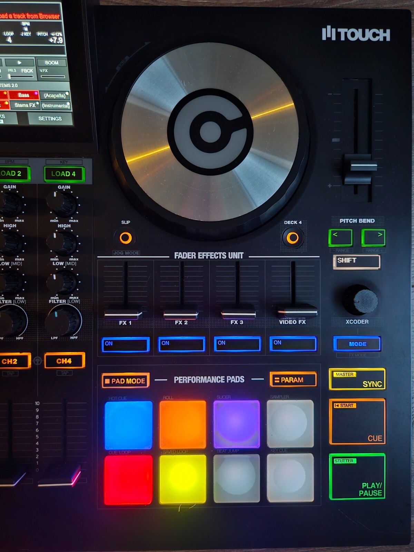Tap the +7.9 pitch value readout

(x=56, y=40)
